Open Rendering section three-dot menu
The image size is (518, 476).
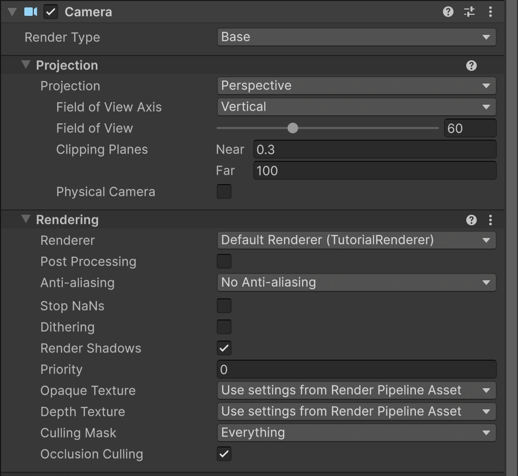pyautogui.click(x=491, y=220)
